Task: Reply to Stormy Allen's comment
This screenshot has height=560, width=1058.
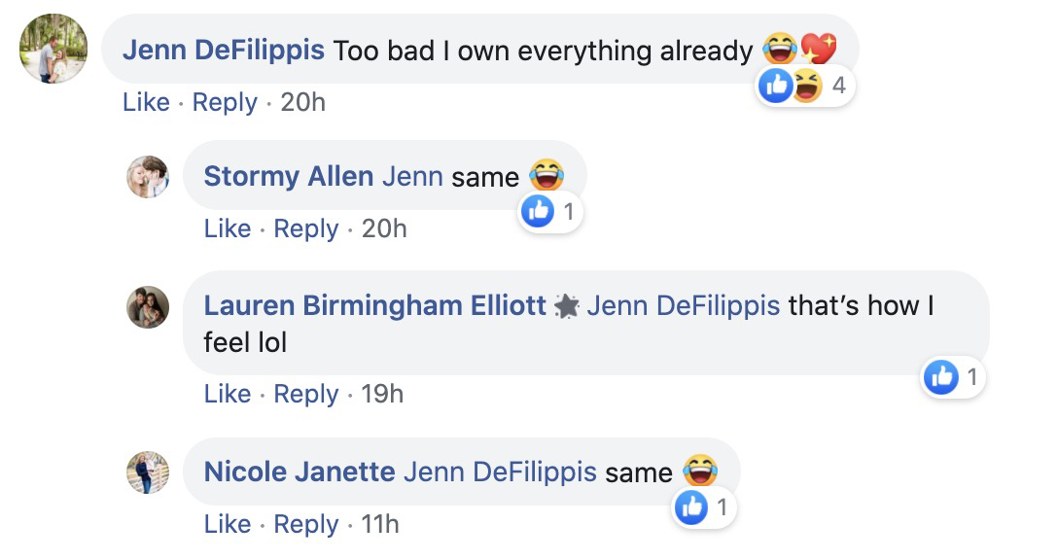Action: 306,228
